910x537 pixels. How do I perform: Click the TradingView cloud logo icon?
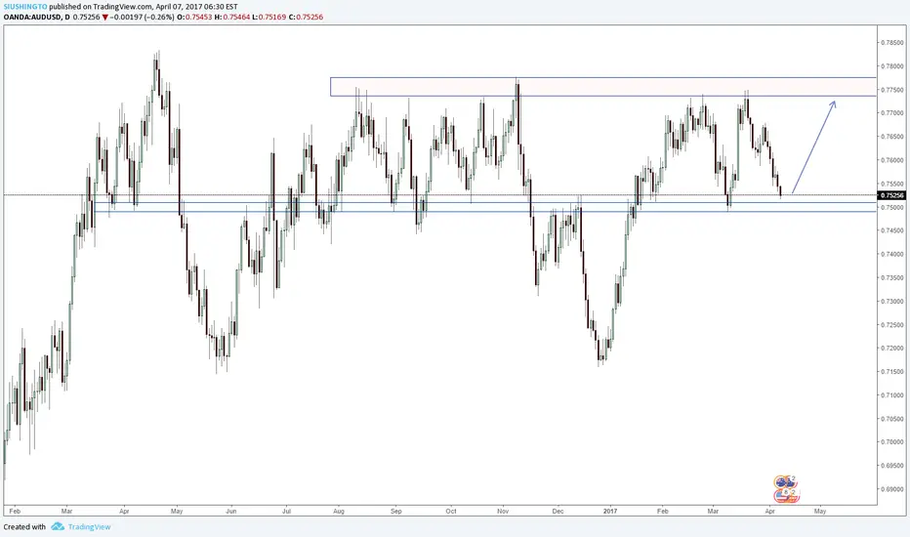(x=58, y=526)
